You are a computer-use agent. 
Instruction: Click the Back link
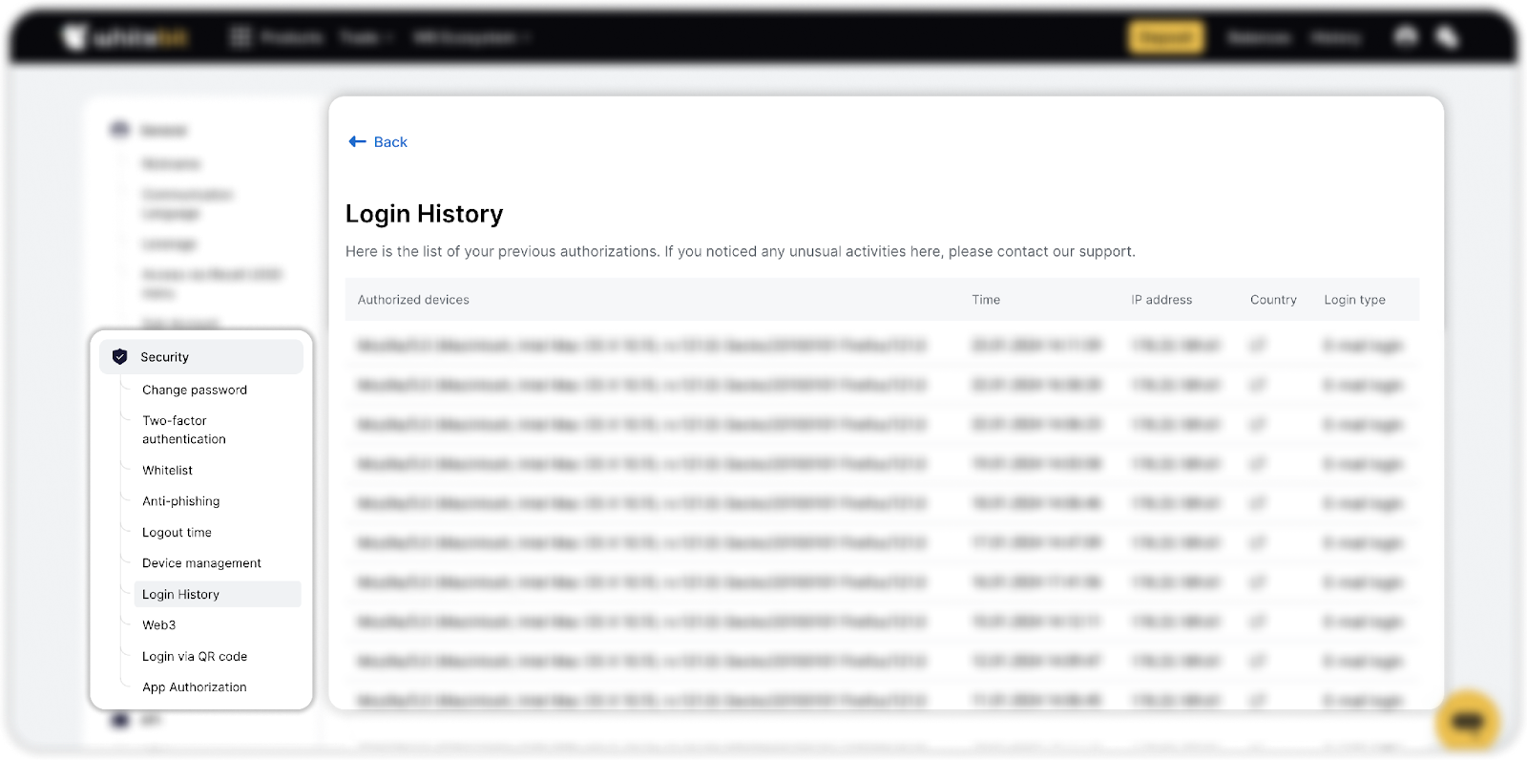point(390,141)
